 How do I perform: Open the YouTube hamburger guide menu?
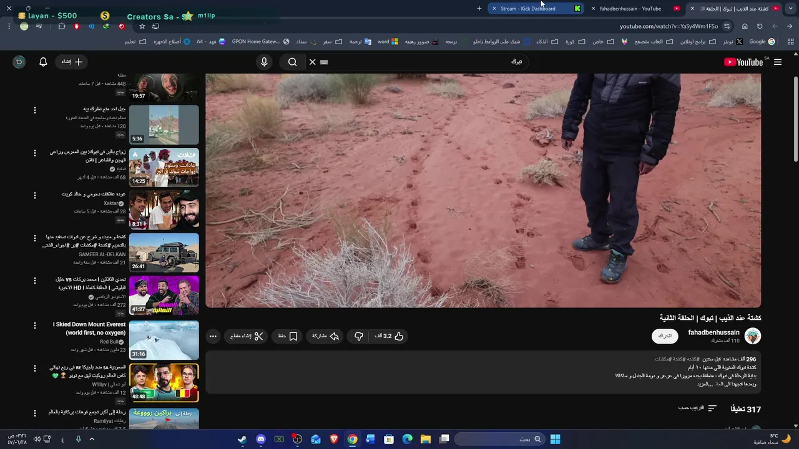point(778,62)
